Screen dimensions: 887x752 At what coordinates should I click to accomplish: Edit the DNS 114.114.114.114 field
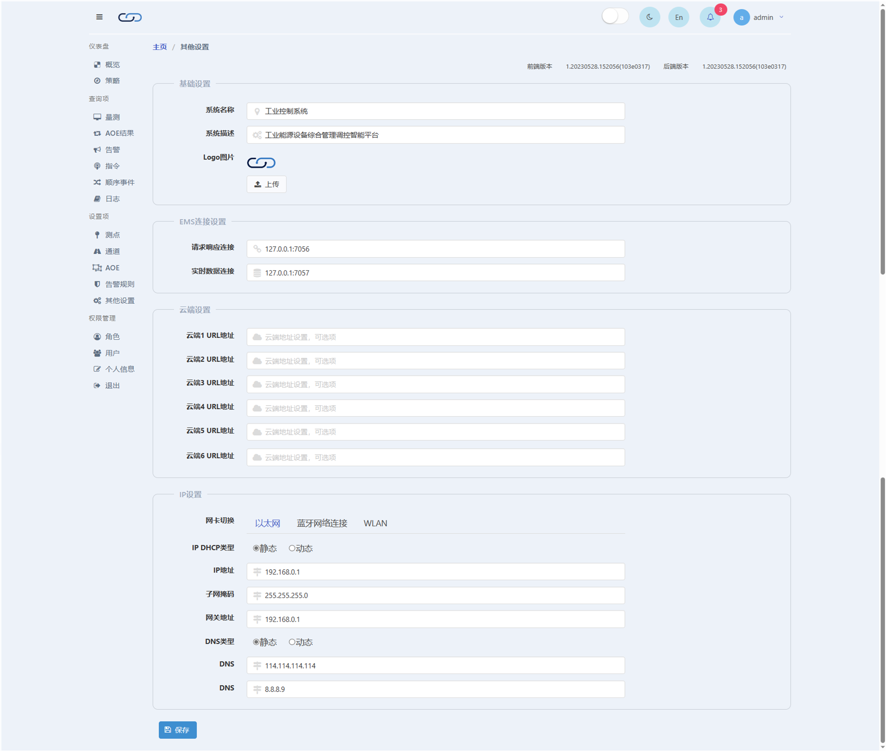[435, 666]
